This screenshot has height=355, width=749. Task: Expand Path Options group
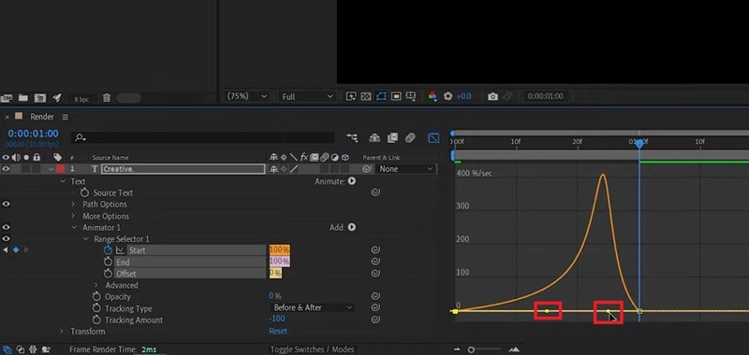[x=73, y=205]
